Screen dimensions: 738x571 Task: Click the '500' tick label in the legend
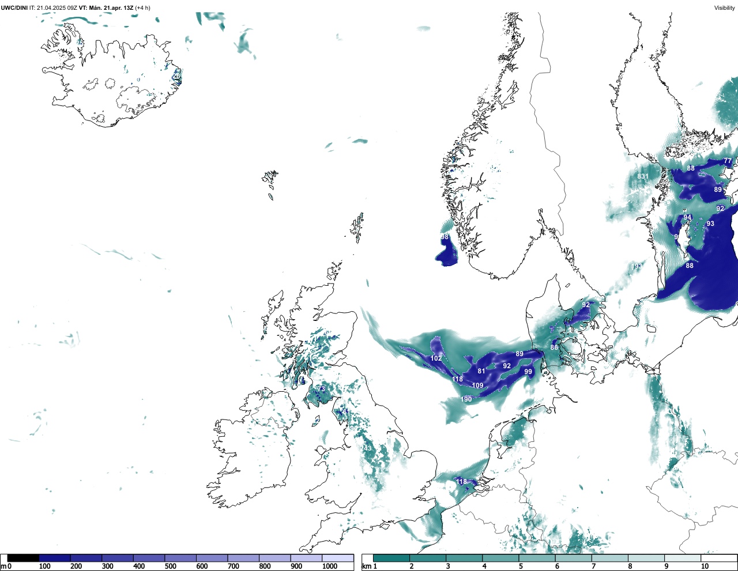(170, 566)
